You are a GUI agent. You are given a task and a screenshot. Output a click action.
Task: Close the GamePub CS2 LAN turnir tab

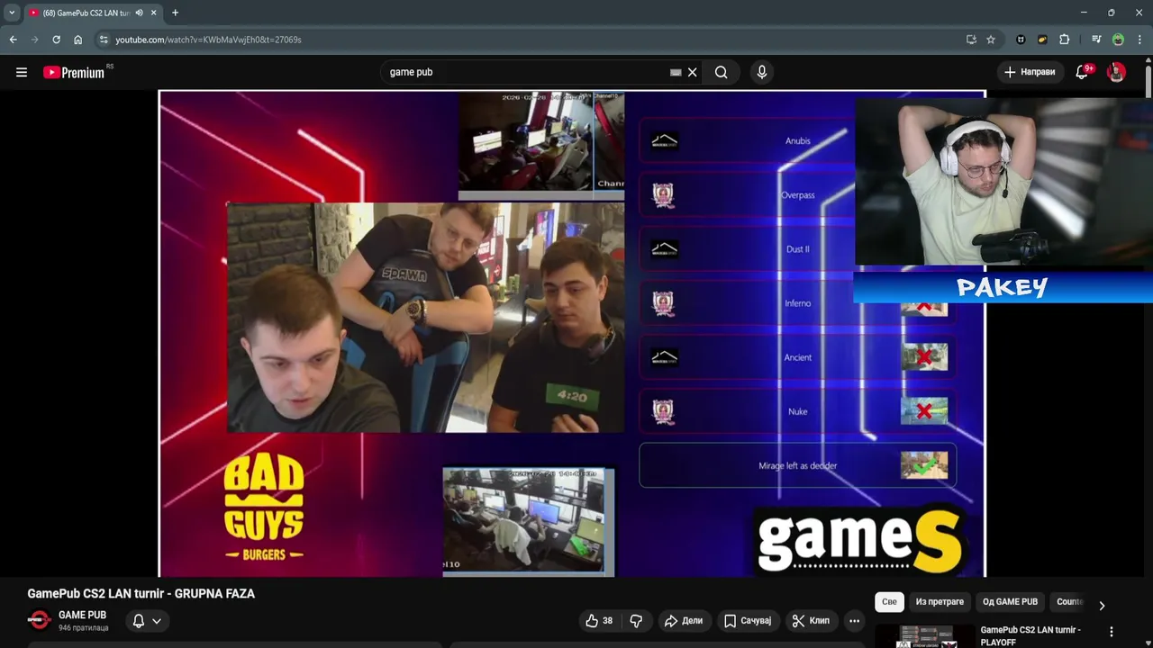pyautogui.click(x=154, y=13)
